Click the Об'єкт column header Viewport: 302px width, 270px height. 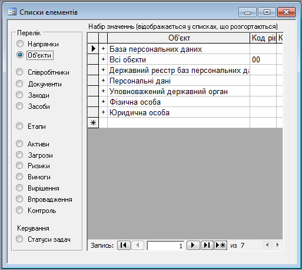179,38
